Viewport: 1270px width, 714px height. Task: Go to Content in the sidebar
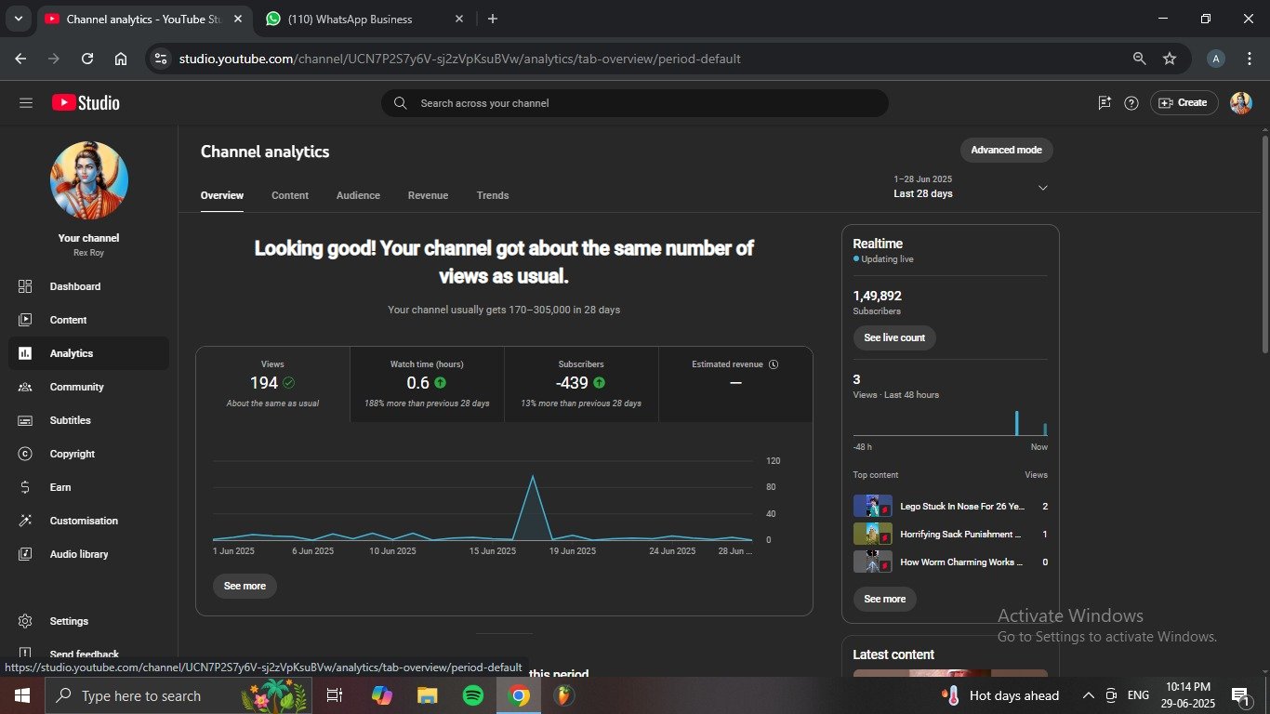click(x=89, y=320)
